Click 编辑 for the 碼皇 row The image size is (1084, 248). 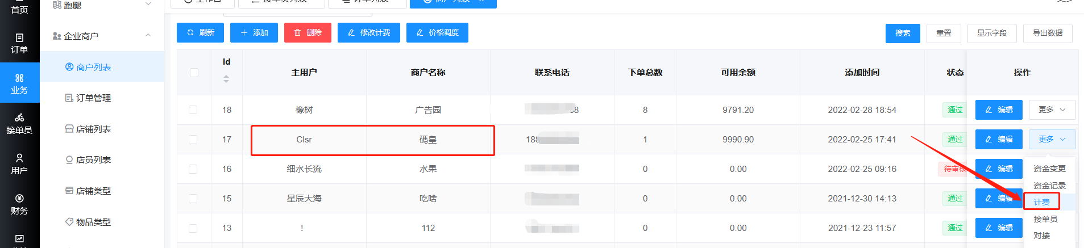tap(999, 139)
